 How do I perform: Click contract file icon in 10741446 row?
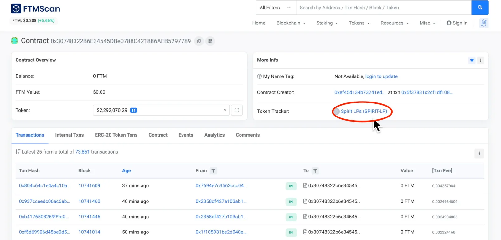305,217
